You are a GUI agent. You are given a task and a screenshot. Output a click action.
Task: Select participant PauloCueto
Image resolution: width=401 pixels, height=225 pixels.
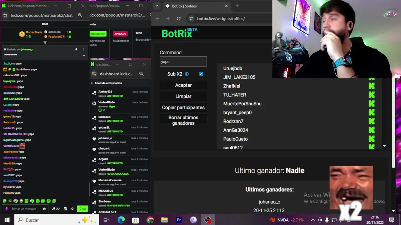coord(236,139)
